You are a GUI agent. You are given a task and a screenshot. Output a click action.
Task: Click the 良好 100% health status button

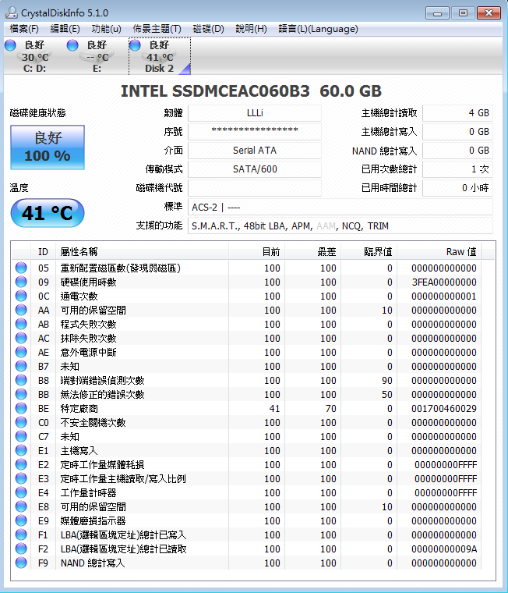(x=48, y=147)
